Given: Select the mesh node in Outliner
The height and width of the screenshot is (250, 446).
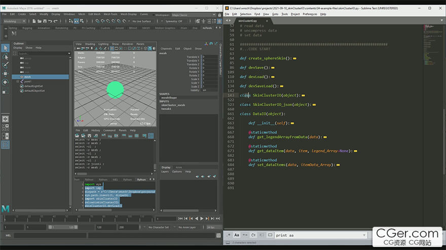Looking at the screenshot, I should [40, 77].
